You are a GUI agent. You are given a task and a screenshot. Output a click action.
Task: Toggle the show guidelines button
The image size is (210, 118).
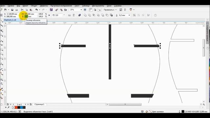tap(99, 10)
